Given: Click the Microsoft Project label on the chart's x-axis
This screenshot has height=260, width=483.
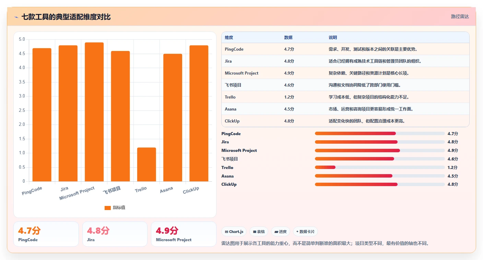Looking at the screenshot, I should [77, 194].
